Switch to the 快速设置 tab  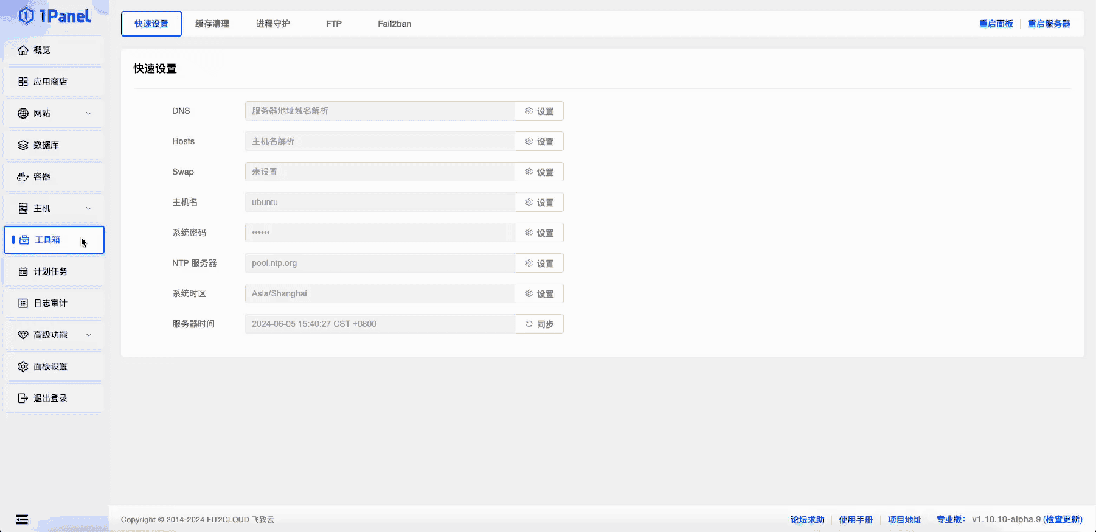coord(151,24)
